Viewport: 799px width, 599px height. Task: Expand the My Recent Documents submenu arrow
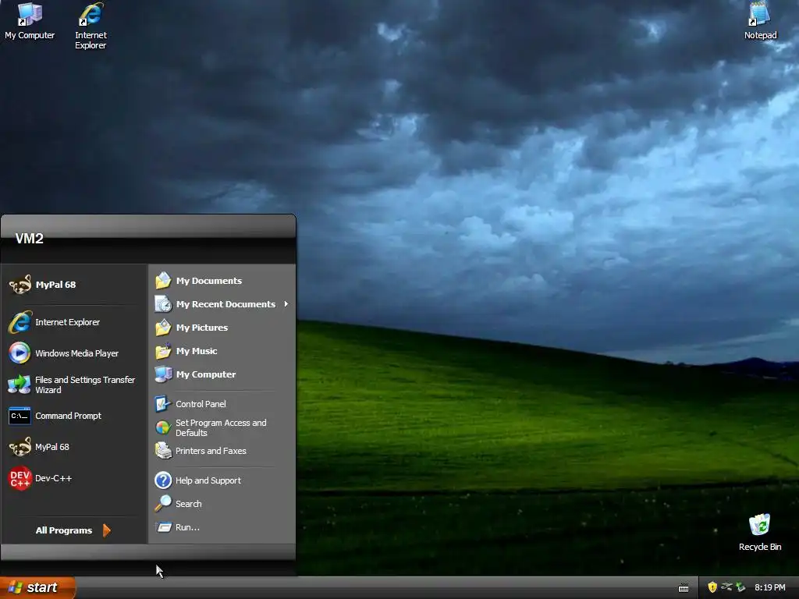[286, 304]
